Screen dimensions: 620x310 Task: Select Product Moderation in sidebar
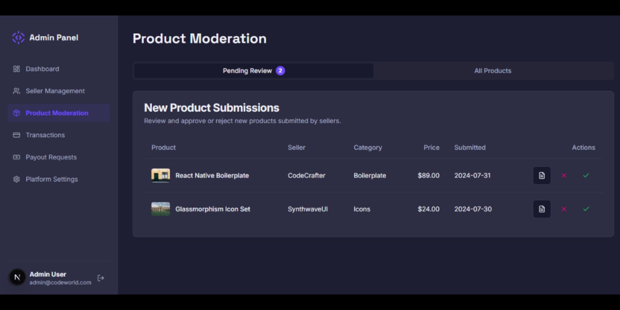[57, 113]
